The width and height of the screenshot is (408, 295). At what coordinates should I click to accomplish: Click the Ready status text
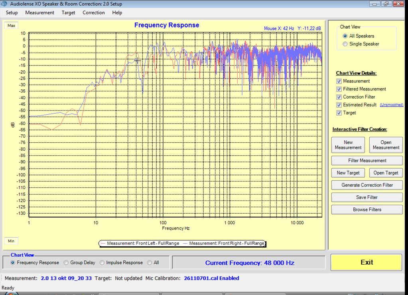click(x=8, y=288)
